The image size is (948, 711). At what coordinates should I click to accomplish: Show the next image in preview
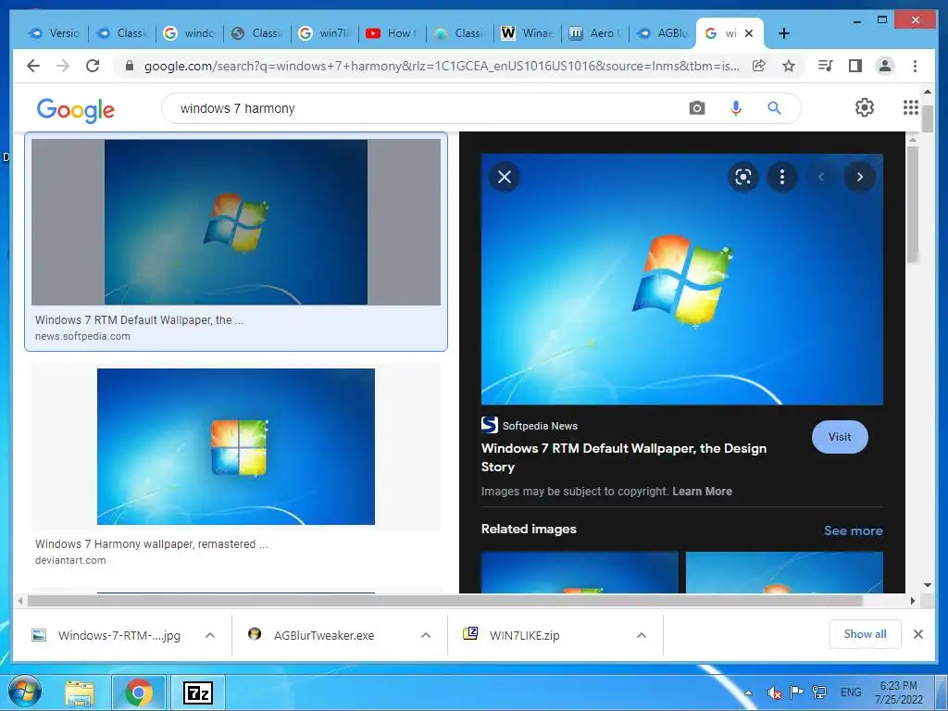860,177
